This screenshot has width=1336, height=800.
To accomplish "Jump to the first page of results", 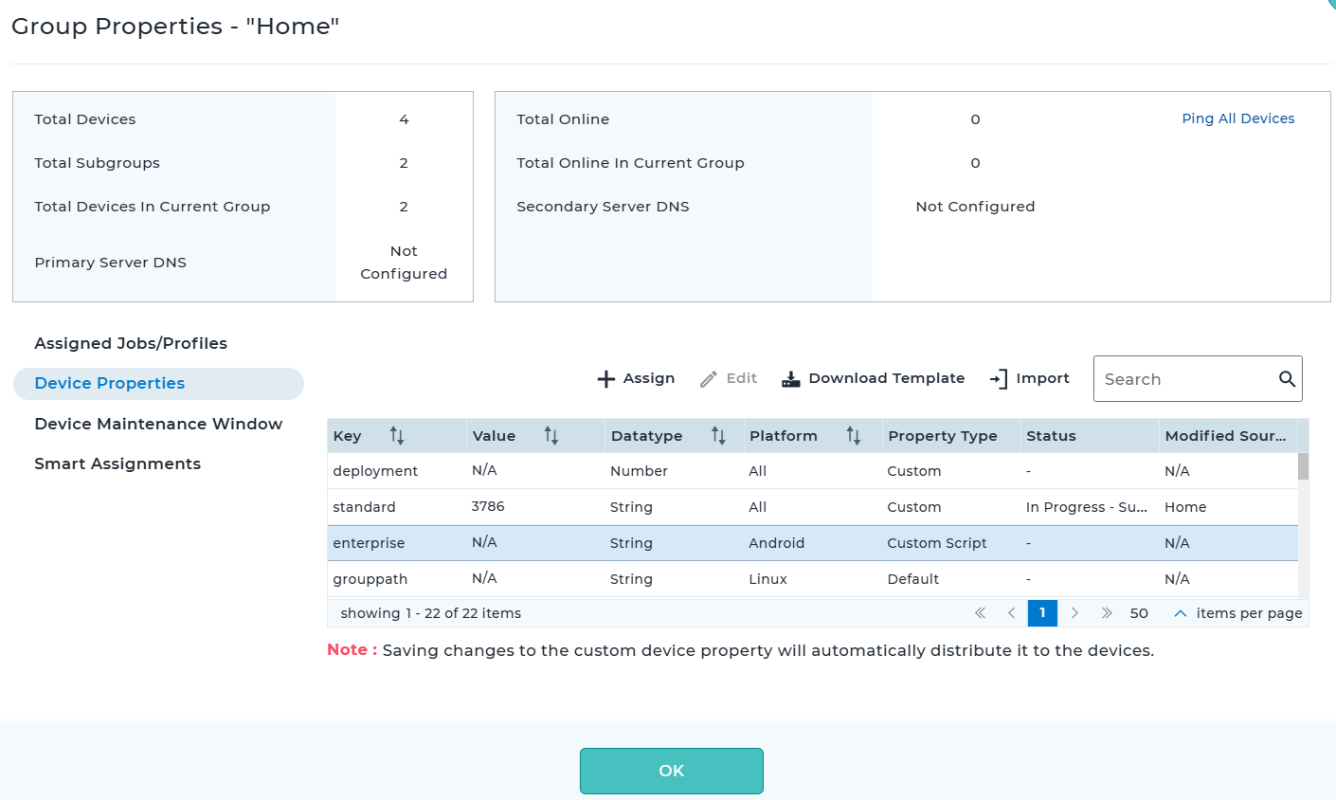I will (x=980, y=613).
